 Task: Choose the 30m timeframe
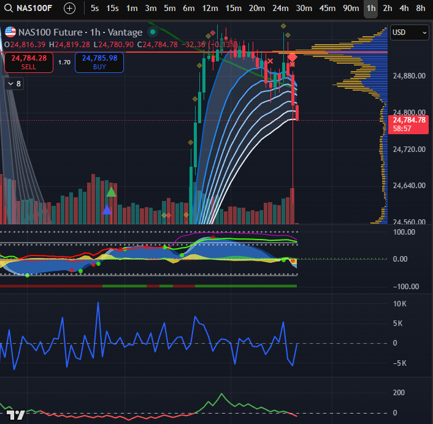pyautogui.click(x=304, y=9)
